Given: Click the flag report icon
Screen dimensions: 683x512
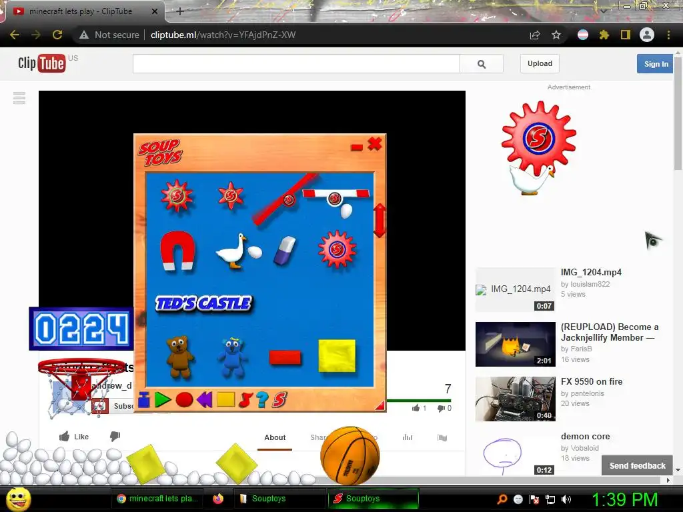Looking at the screenshot, I should [442, 437].
